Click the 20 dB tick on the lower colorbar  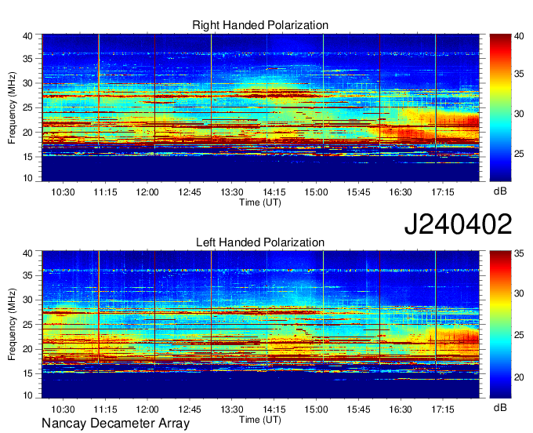coord(519,377)
